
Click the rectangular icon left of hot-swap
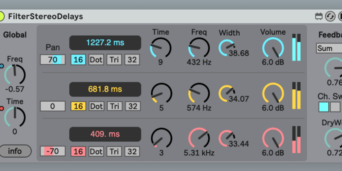coord(319,16)
